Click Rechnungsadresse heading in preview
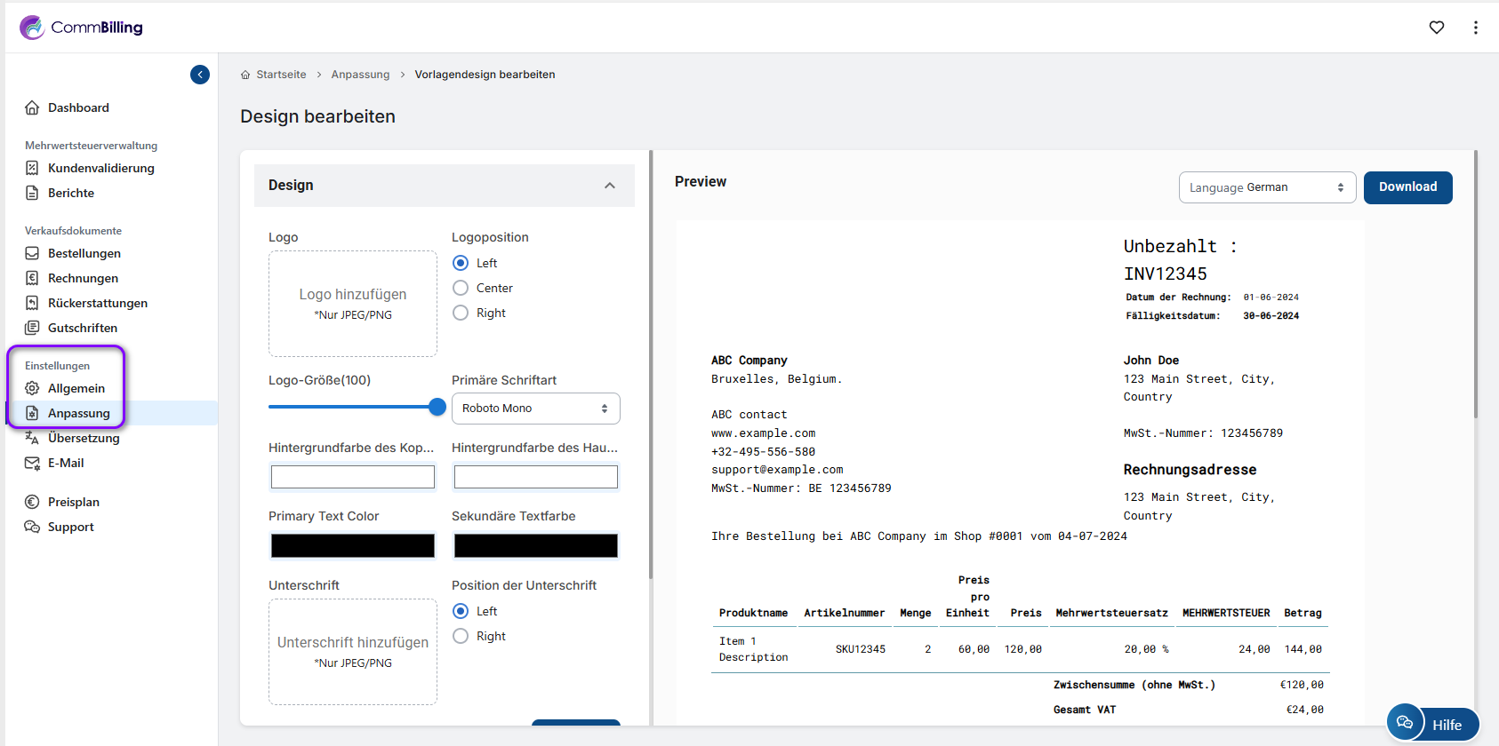 pyautogui.click(x=1190, y=470)
